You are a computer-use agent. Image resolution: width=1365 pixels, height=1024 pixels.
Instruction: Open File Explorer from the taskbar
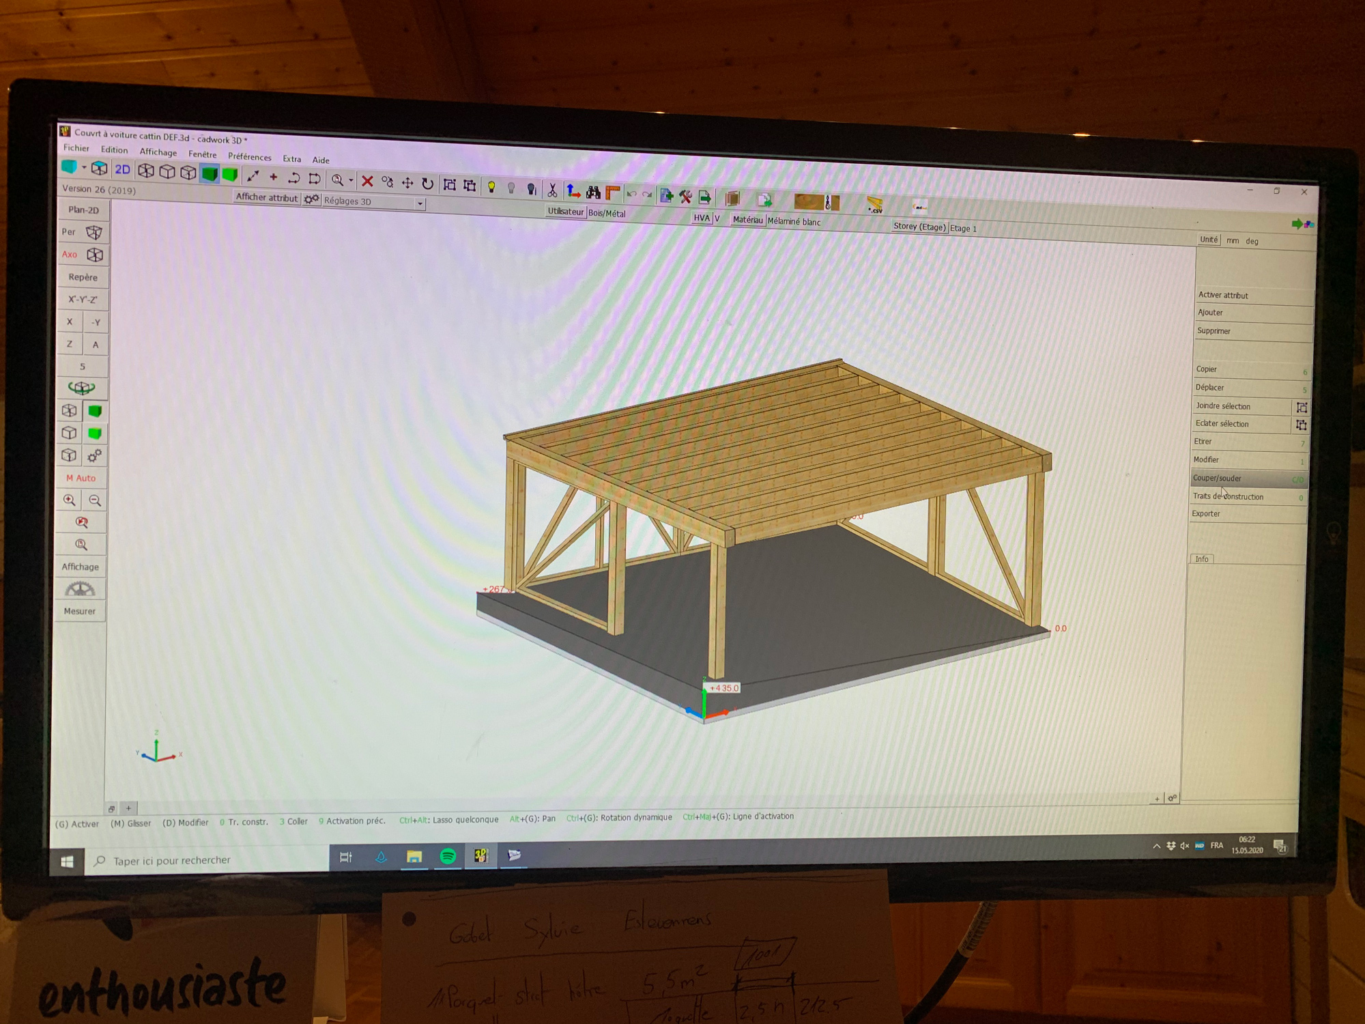click(414, 857)
